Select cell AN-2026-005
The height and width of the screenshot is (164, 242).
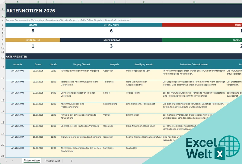click(x=18, y=119)
